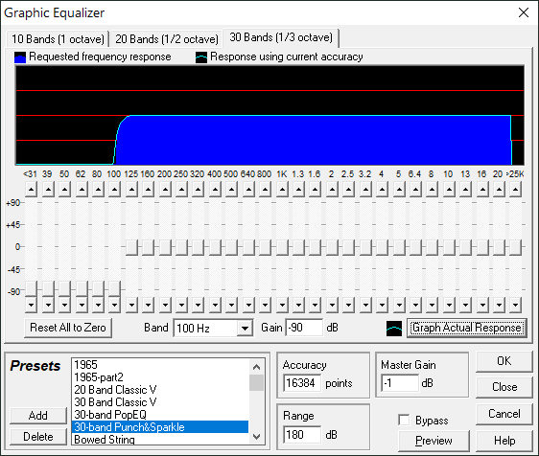
Task: Select the 1965-part2 preset
Action: click(160, 377)
